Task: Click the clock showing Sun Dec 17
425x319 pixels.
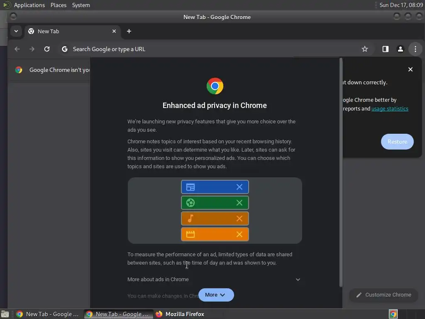Action: 401,5
